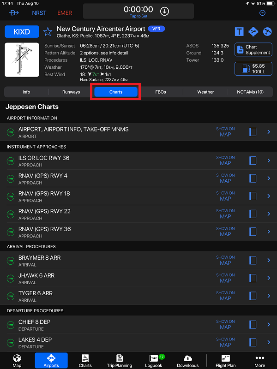Tap the KIXD airport identifier button
Viewport: 277px width, 369px height.
[22, 31]
